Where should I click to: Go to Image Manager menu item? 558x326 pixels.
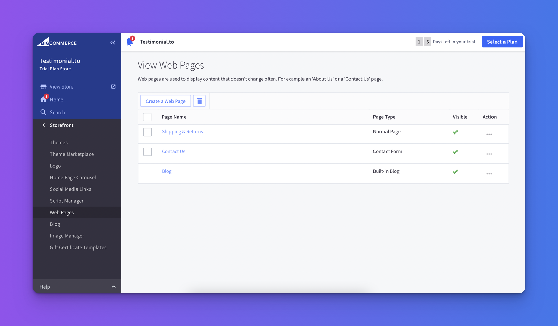tap(67, 236)
